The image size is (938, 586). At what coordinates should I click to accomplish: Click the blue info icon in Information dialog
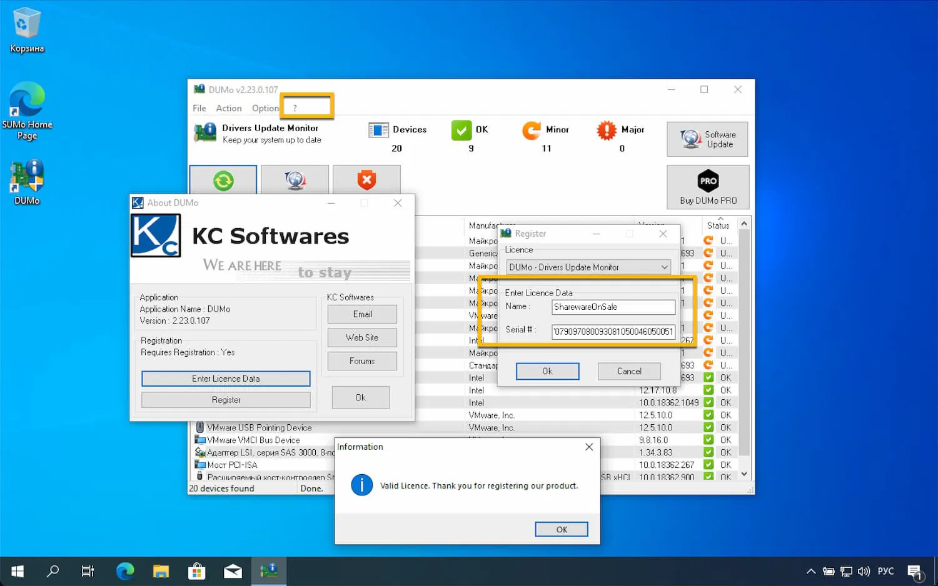pos(361,485)
